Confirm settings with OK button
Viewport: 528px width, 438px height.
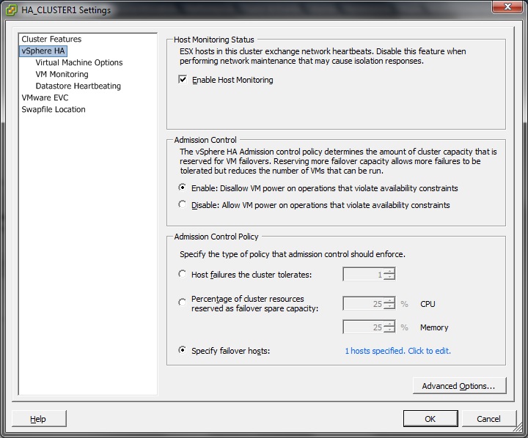pos(430,419)
